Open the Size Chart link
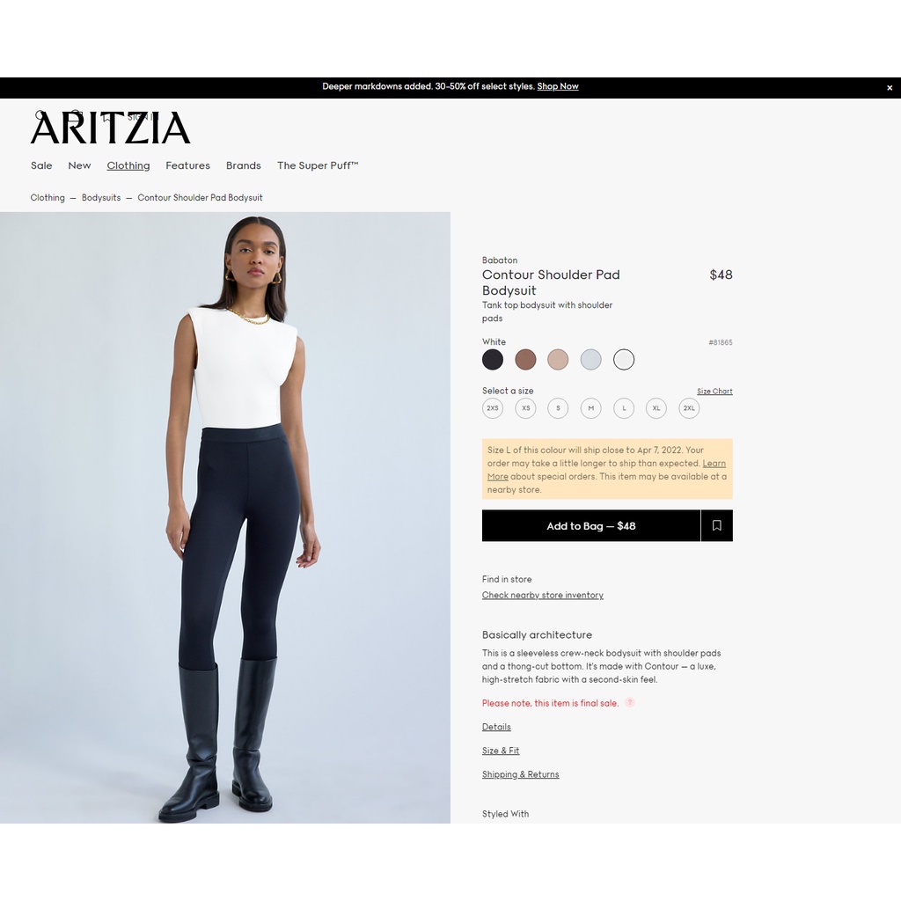 tap(714, 392)
